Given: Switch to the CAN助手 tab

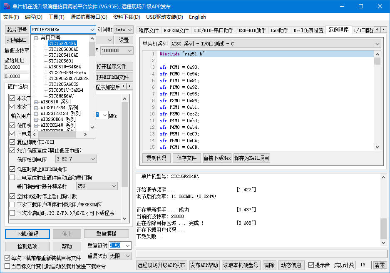Looking at the screenshot, I should tap(280, 30).
